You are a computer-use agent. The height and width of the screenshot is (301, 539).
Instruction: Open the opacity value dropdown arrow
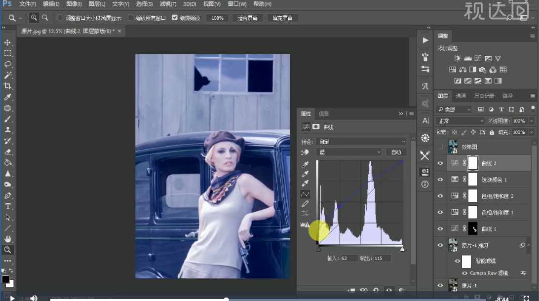point(532,121)
